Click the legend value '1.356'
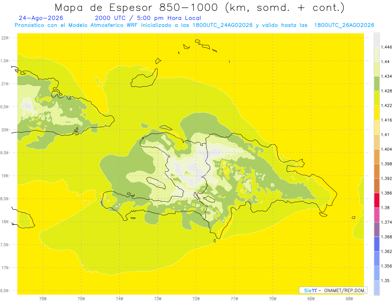392x303 pixels. pos(386,266)
